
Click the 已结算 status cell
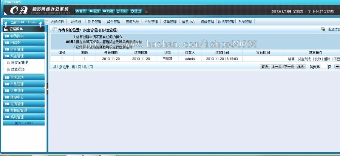coord(167,59)
